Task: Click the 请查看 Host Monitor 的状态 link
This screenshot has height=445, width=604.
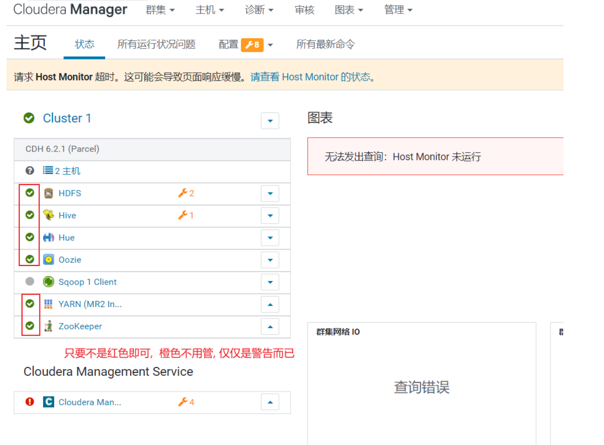Action: [313, 77]
